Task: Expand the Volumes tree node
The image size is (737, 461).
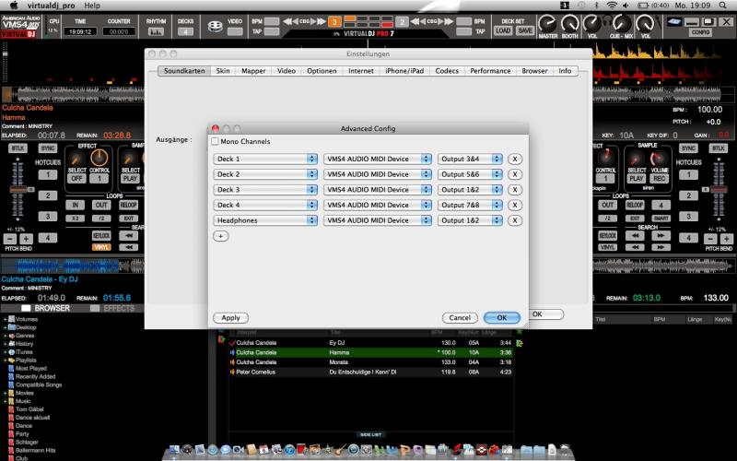Action: [6, 319]
